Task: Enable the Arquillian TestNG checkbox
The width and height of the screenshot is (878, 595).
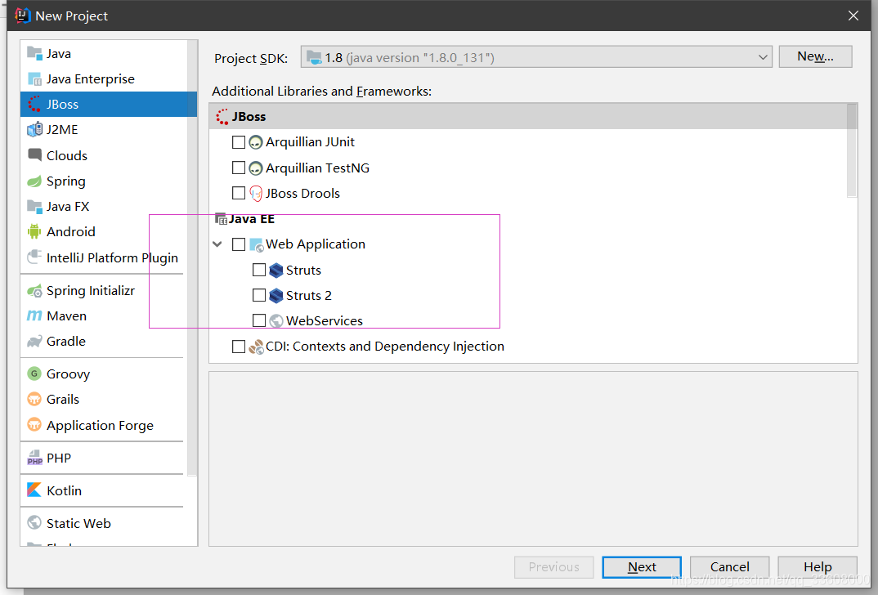Action: tap(239, 168)
